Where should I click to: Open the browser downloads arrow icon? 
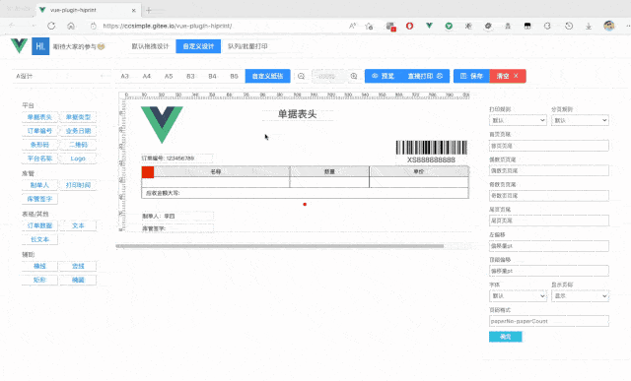click(589, 26)
